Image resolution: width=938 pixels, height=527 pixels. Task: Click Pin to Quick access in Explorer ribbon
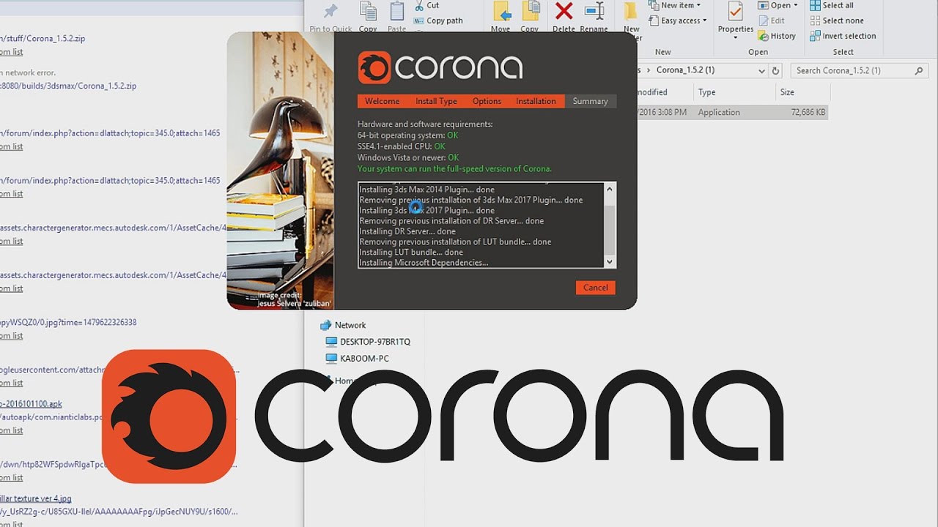coord(330,16)
